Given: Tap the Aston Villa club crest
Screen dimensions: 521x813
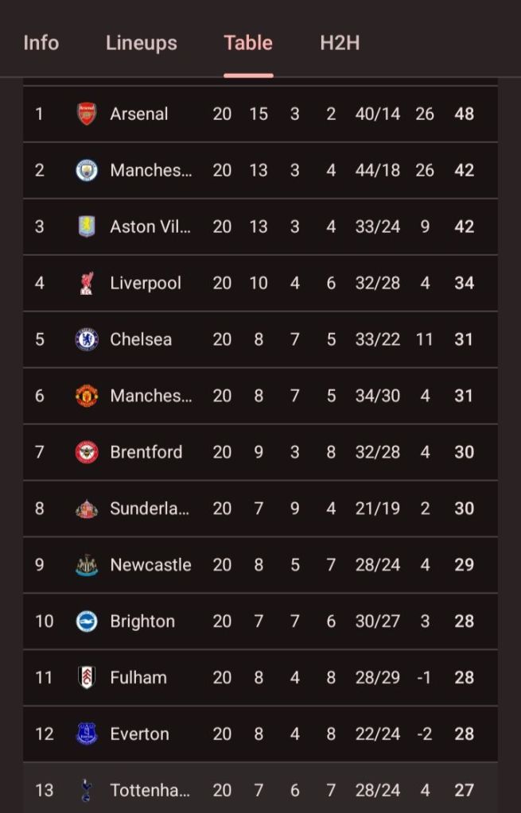Looking at the screenshot, I should click(87, 226).
